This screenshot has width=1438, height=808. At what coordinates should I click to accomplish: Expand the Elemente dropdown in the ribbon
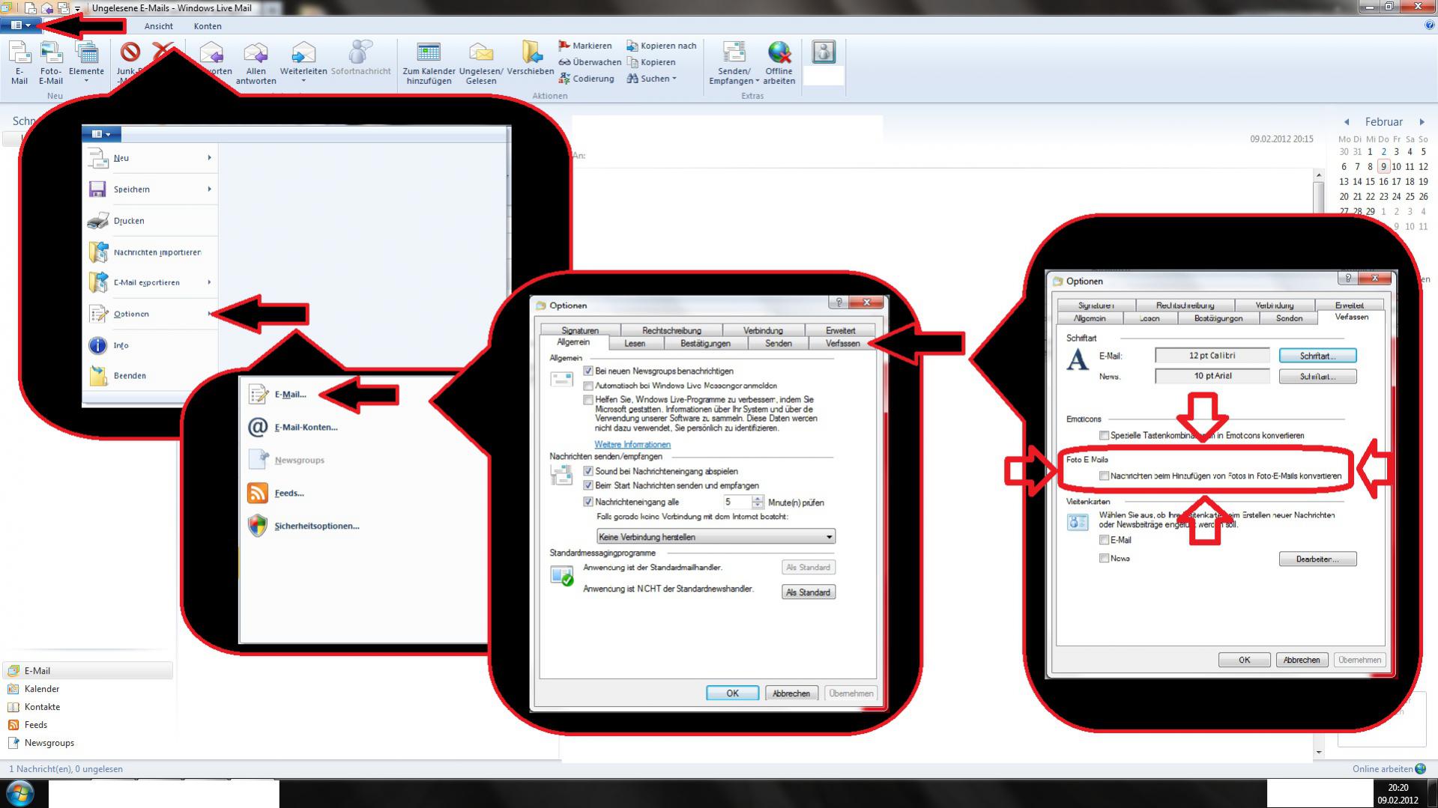(x=86, y=81)
